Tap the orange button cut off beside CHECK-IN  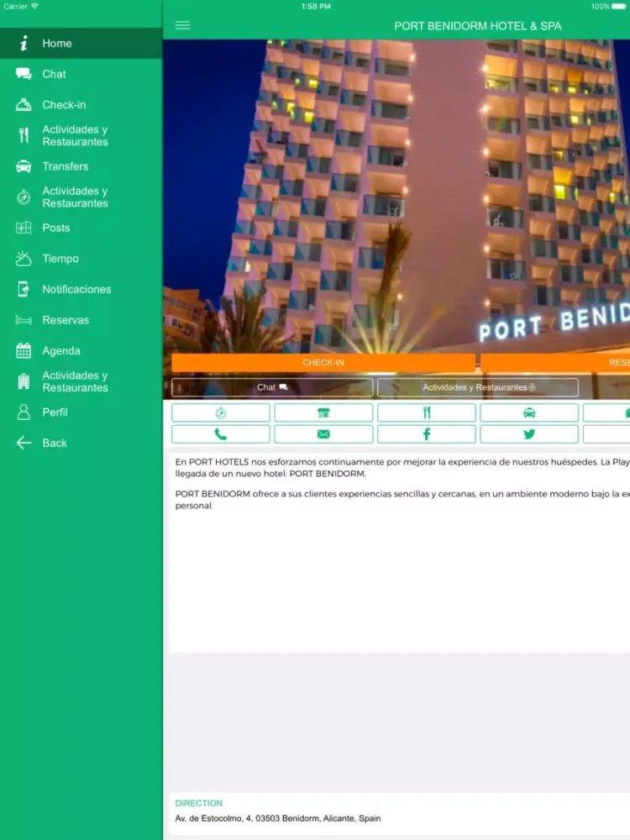[x=555, y=363]
